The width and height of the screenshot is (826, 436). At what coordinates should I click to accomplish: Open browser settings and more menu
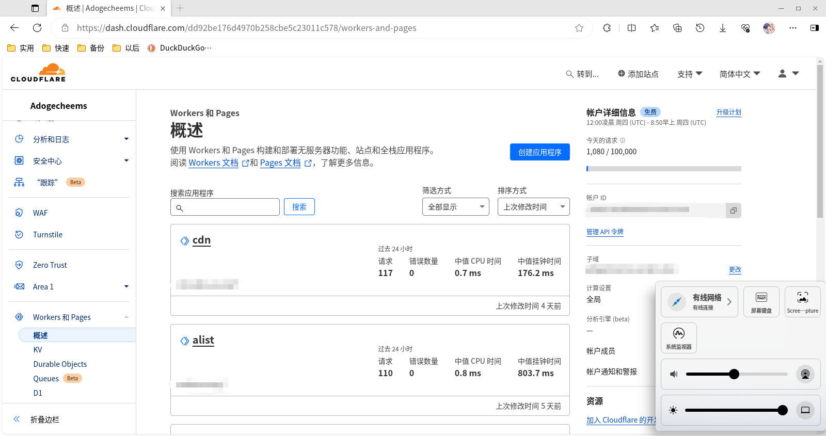pyautogui.click(x=793, y=28)
